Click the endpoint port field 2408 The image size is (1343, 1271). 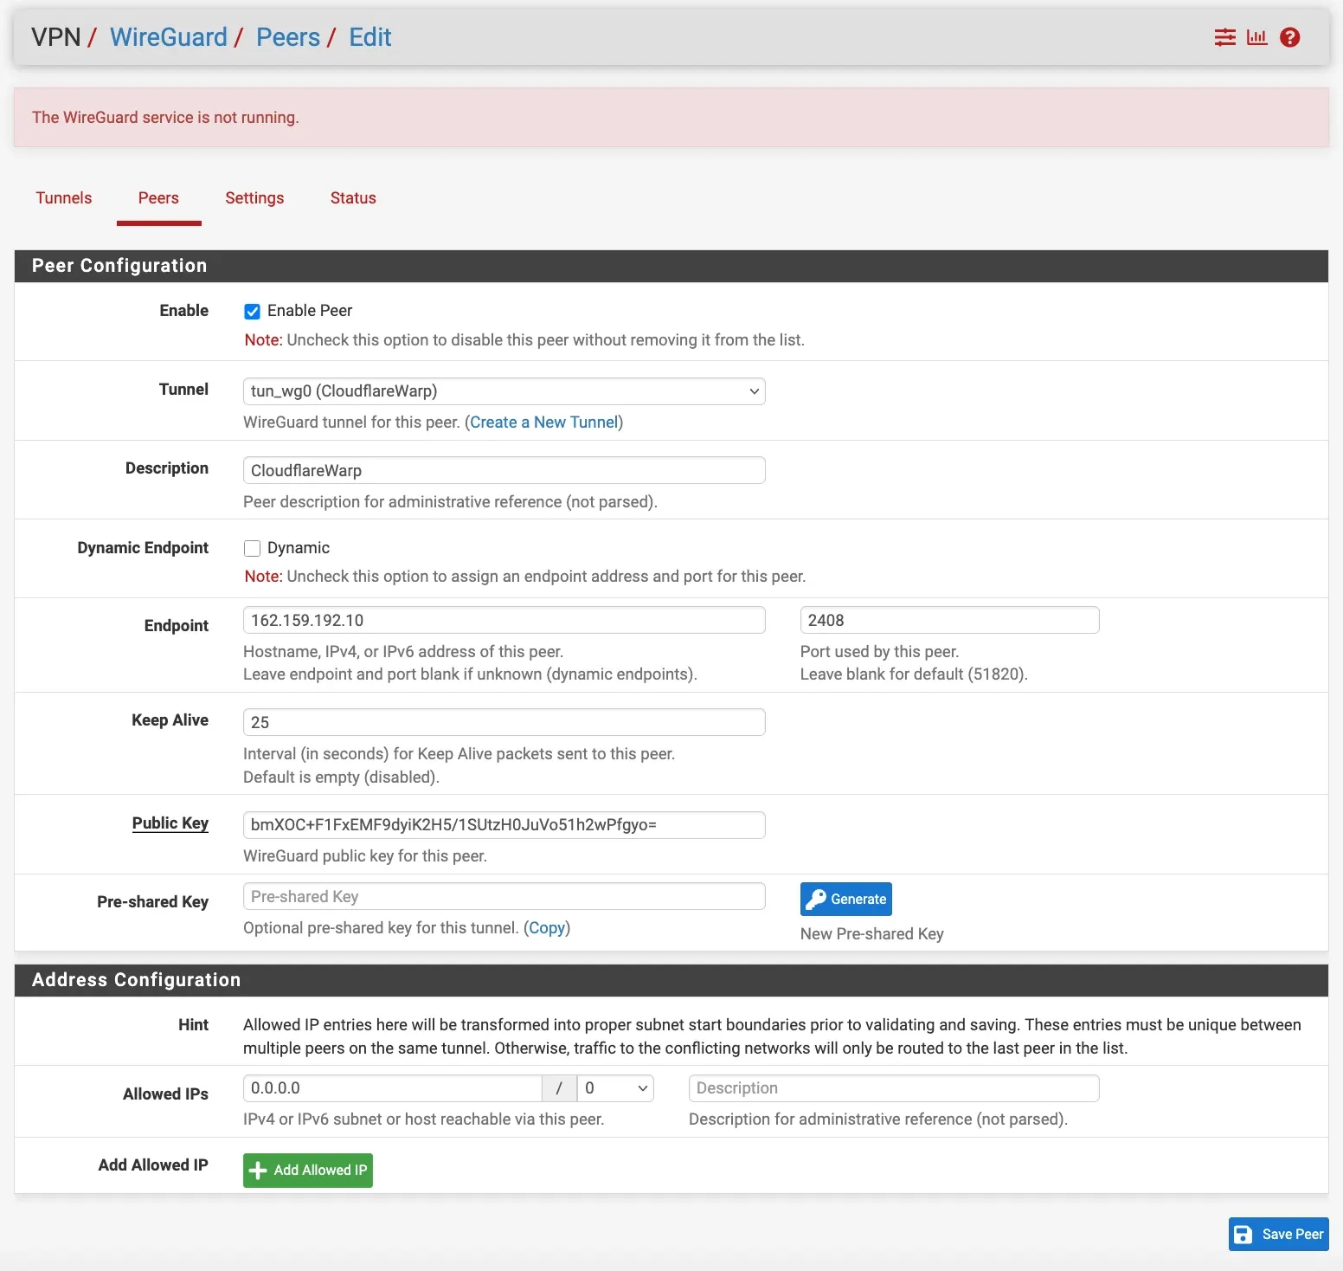[x=949, y=620]
